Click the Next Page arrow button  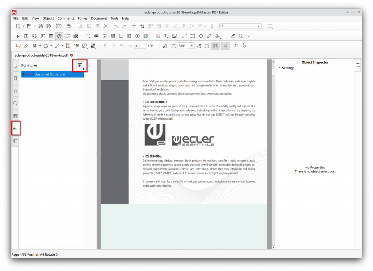(x=113, y=46)
